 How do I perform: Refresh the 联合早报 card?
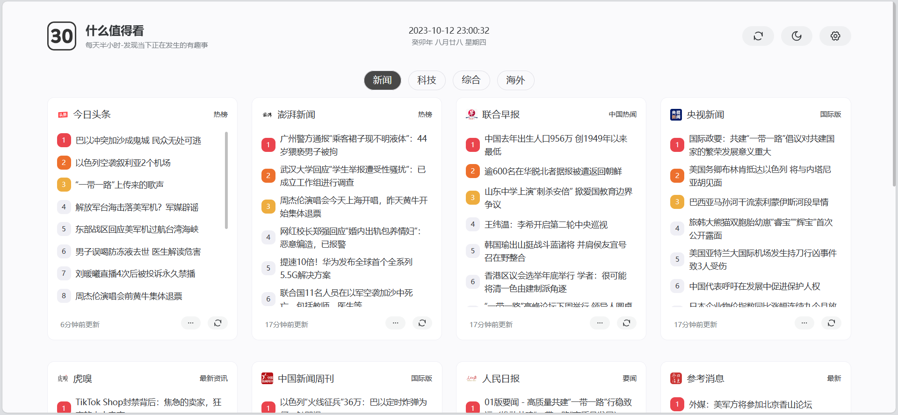(x=626, y=323)
